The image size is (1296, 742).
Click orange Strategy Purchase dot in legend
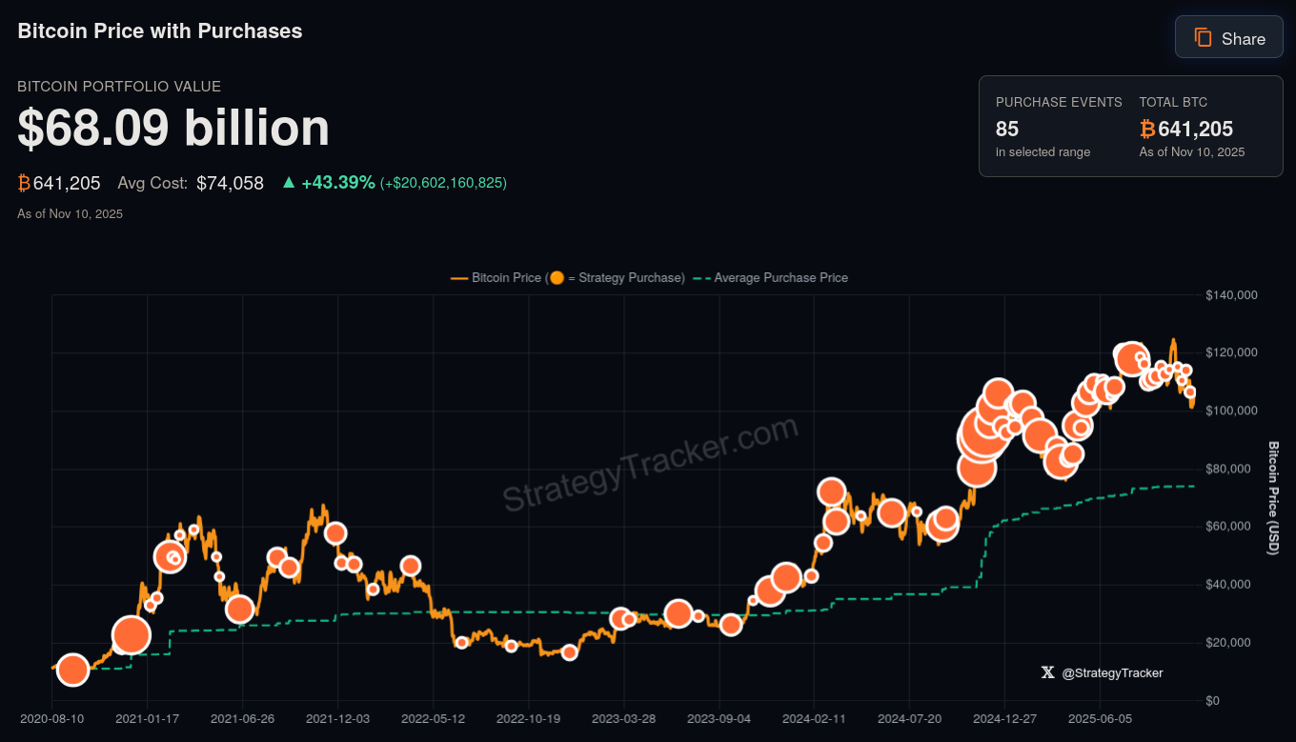pos(556,278)
